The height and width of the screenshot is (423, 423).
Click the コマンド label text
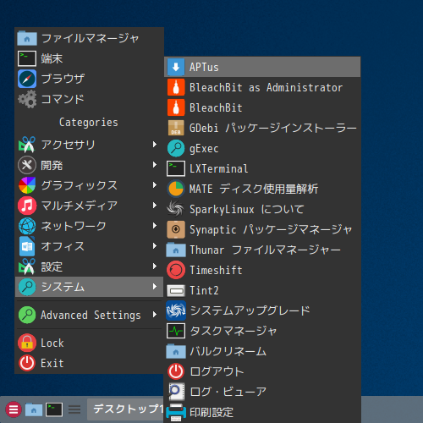click(63, 99)
